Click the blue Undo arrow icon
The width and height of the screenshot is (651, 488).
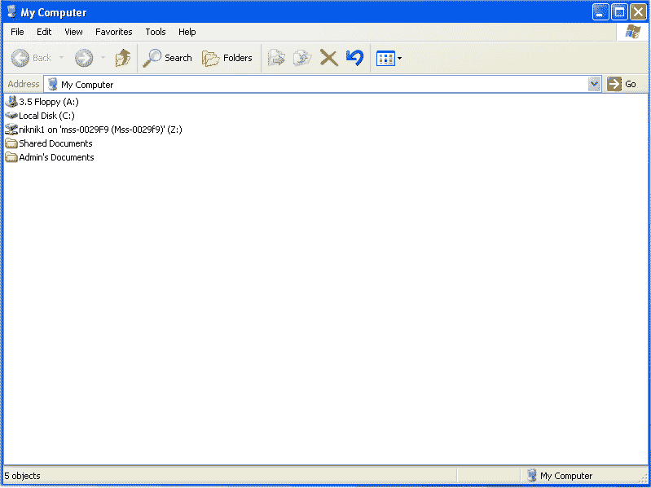click(354, 58)
